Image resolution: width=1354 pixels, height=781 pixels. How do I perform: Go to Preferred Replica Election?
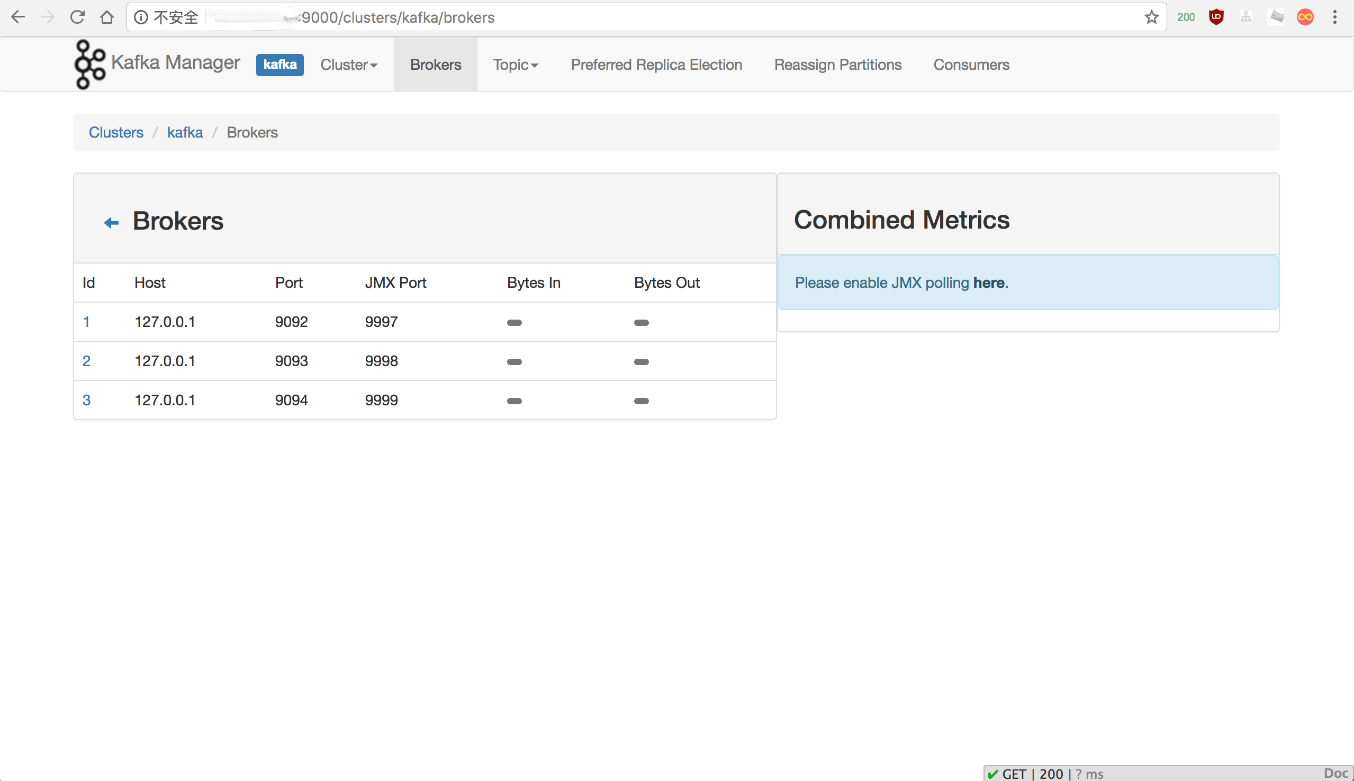tap(656, 65)
